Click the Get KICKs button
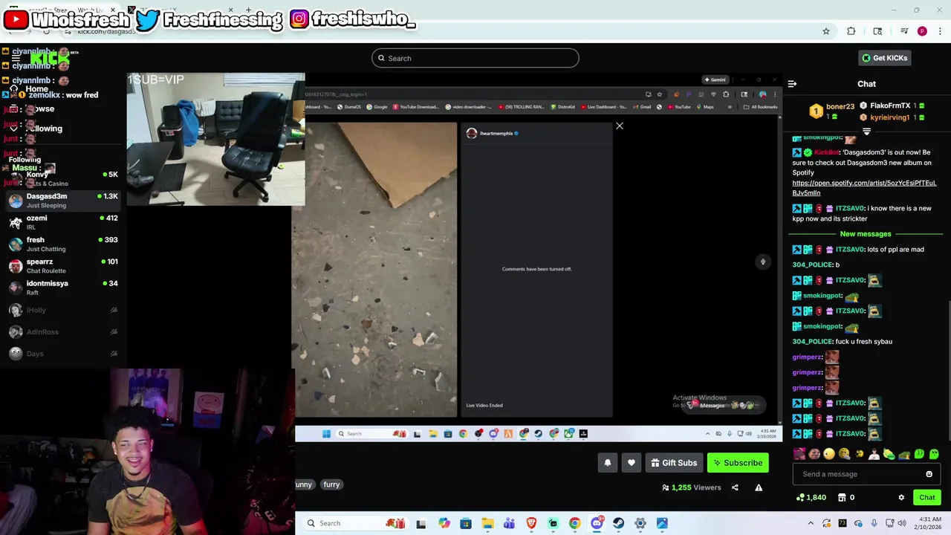The height and width of the screenshot is (535, 951). [x=885, y=58]
